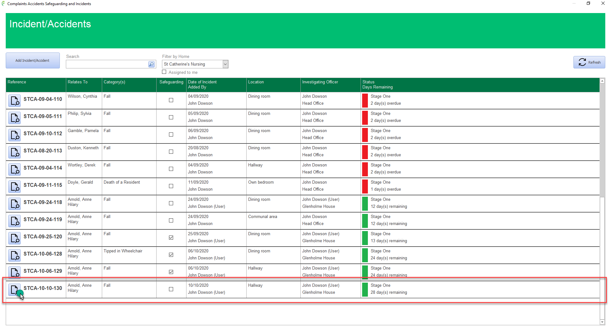Sort by Reference column header

pos(17,82)
